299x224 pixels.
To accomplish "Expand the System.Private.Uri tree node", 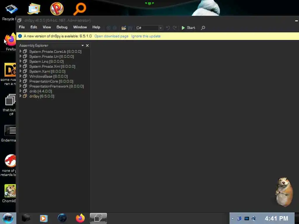I will pyautogui.click(x=20, y=56).
